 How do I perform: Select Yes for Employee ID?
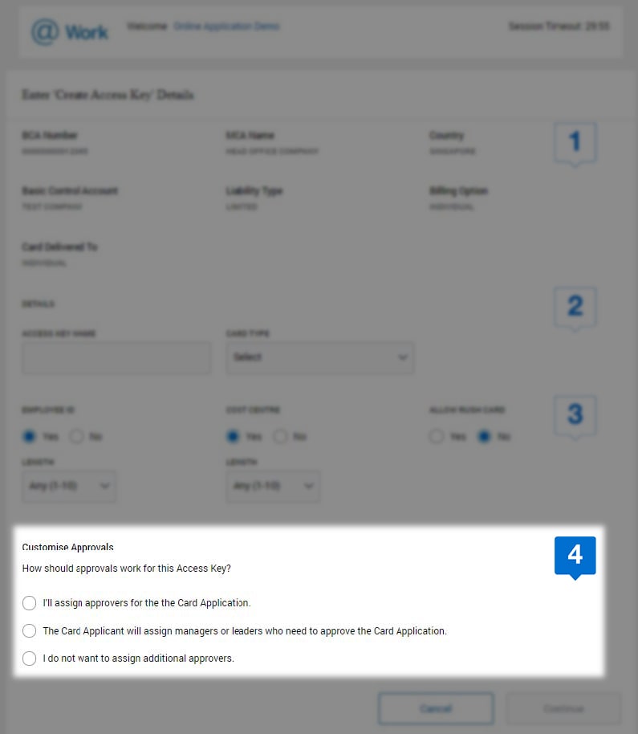tap(29, 436)
